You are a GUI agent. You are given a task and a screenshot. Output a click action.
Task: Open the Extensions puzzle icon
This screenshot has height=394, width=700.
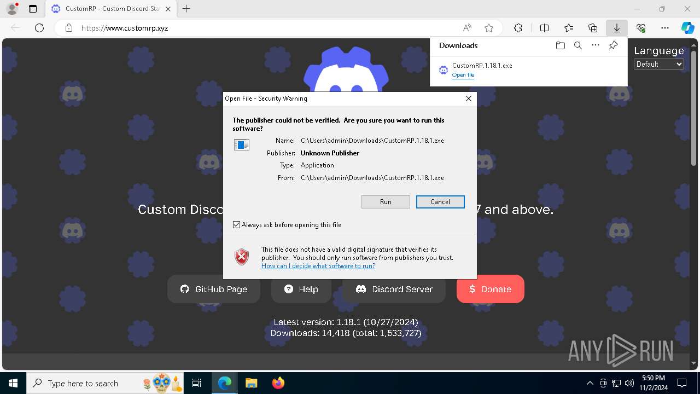tap(518, 28)
